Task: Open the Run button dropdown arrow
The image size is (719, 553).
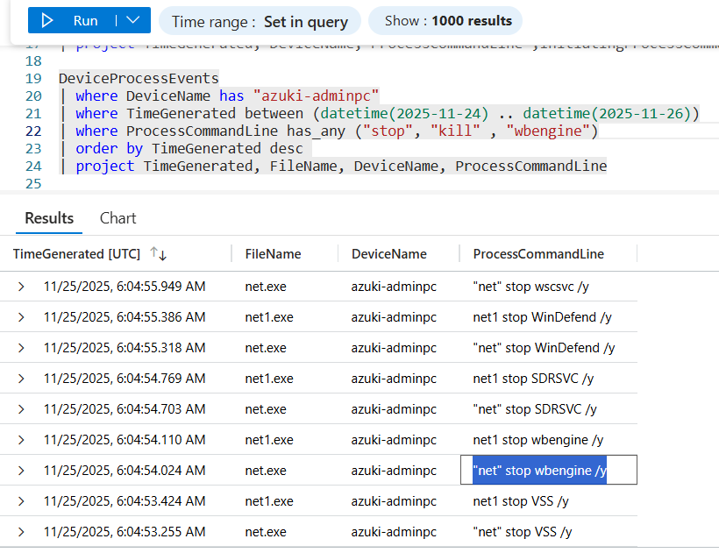Action: coord(133,21)
